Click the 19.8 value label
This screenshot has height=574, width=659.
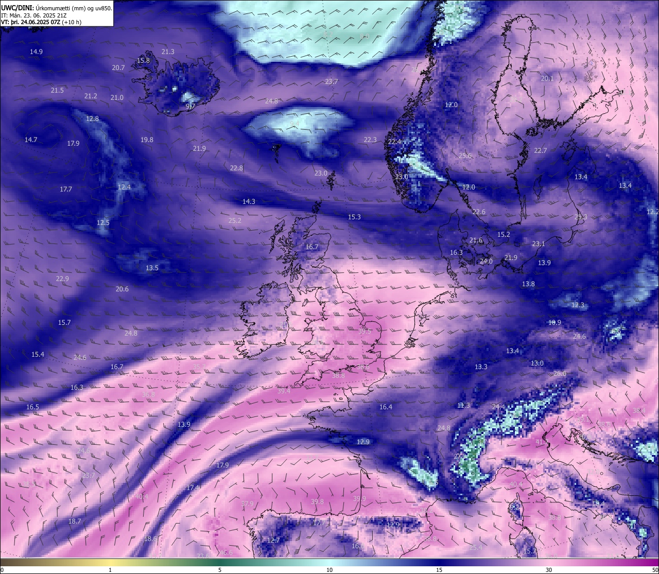[147, 140]
